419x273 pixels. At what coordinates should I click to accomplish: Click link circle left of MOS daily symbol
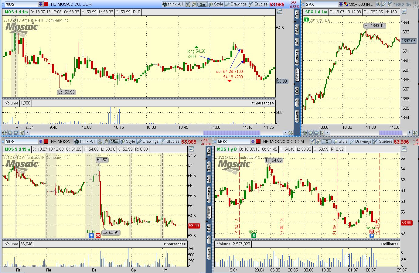pos(215,142)
